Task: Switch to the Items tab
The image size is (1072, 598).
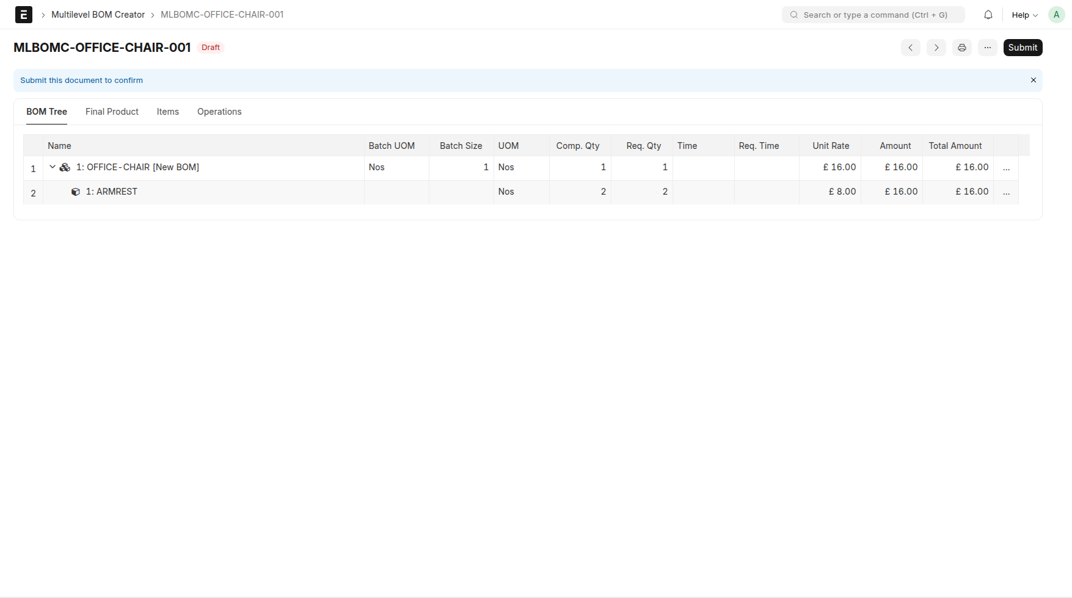Action: pyautogui.click(x=167, y=112)
